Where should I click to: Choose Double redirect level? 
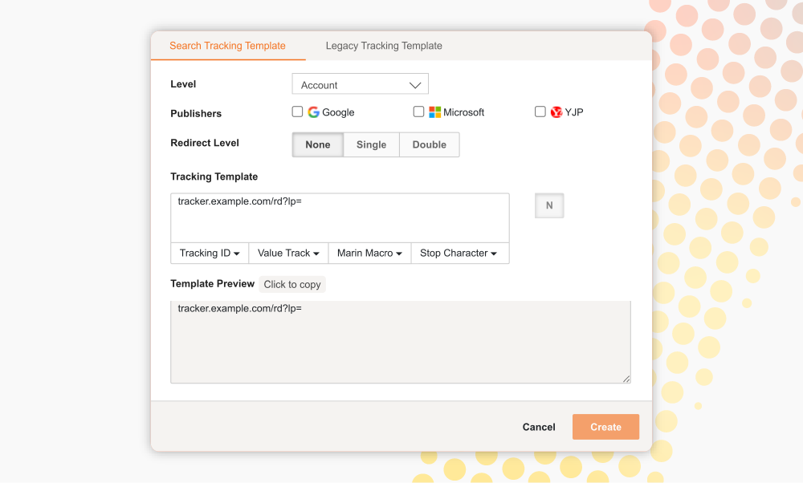(x=429, y=144)
